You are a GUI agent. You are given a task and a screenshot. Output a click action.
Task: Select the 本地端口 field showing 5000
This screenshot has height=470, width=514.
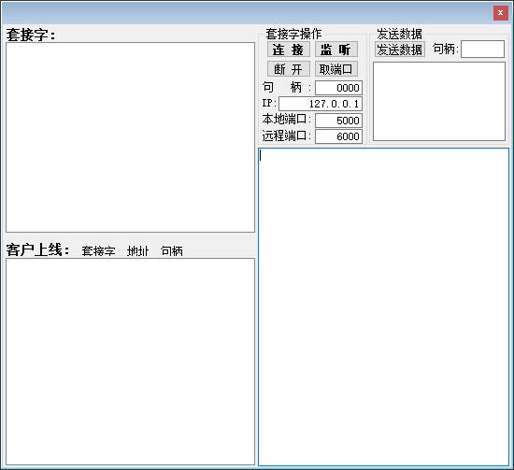[338, 121]
